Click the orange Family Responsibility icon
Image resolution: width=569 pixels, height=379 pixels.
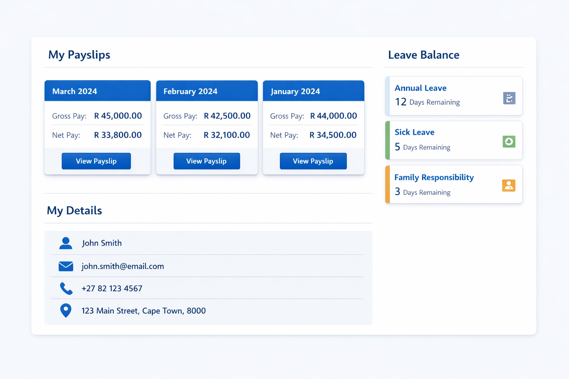[x=509, y=185]
